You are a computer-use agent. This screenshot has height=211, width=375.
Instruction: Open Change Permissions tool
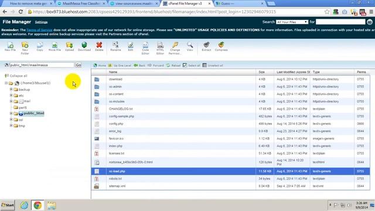pos(175,48)
